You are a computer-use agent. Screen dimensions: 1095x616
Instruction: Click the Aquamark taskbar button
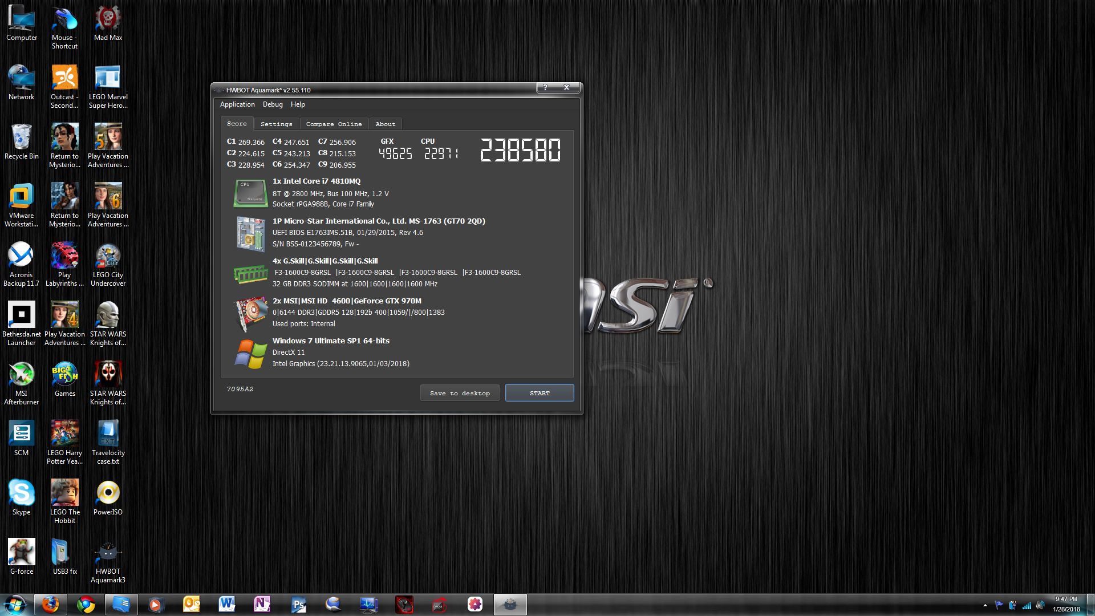click(510, 604)
